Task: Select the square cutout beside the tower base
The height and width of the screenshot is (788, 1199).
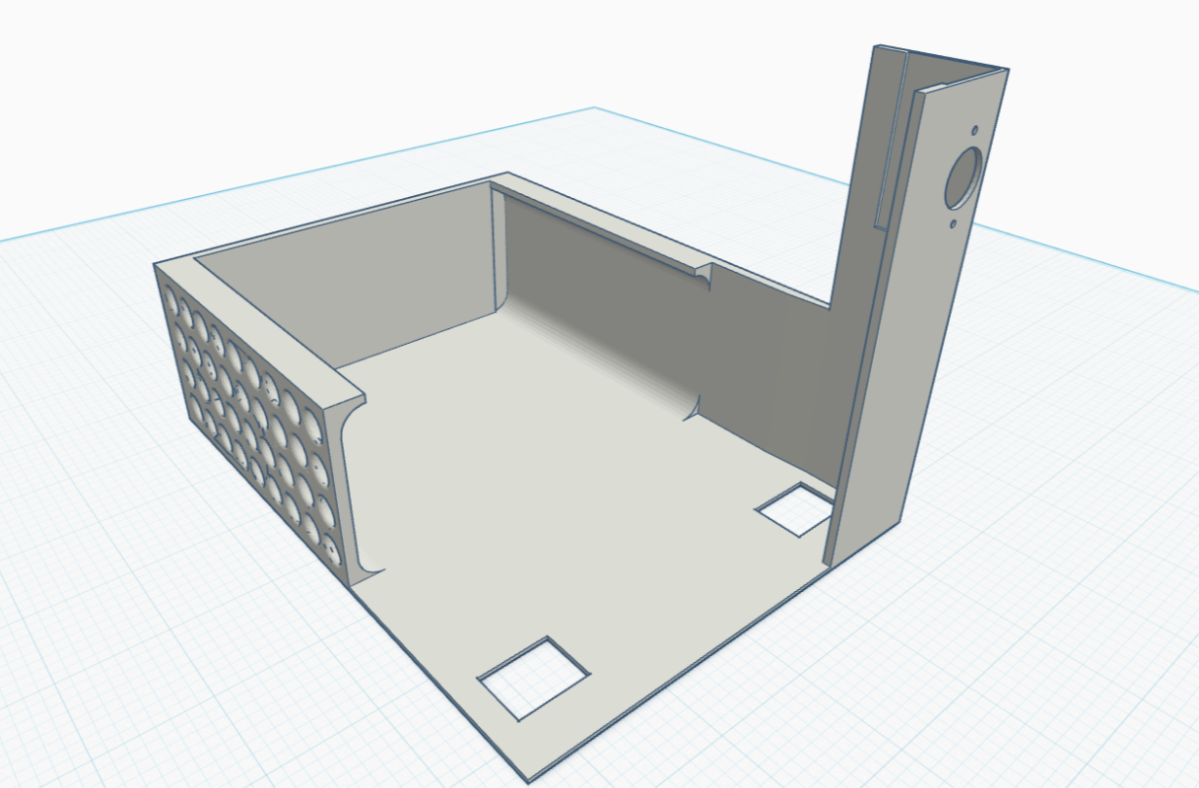Action: click(798, 509)
